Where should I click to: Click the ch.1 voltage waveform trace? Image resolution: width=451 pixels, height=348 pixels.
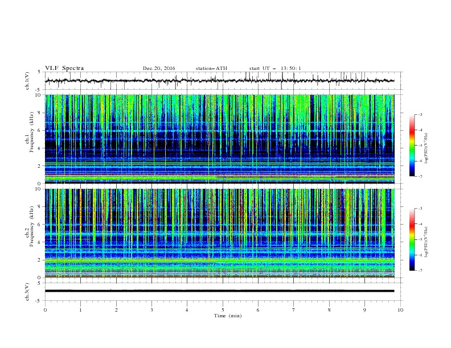[219, 81]
